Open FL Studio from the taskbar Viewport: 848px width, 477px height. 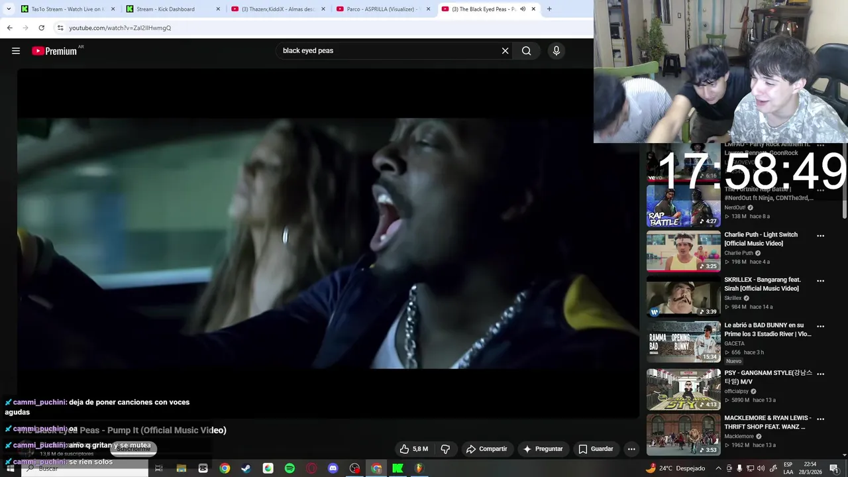pos(419,468)
